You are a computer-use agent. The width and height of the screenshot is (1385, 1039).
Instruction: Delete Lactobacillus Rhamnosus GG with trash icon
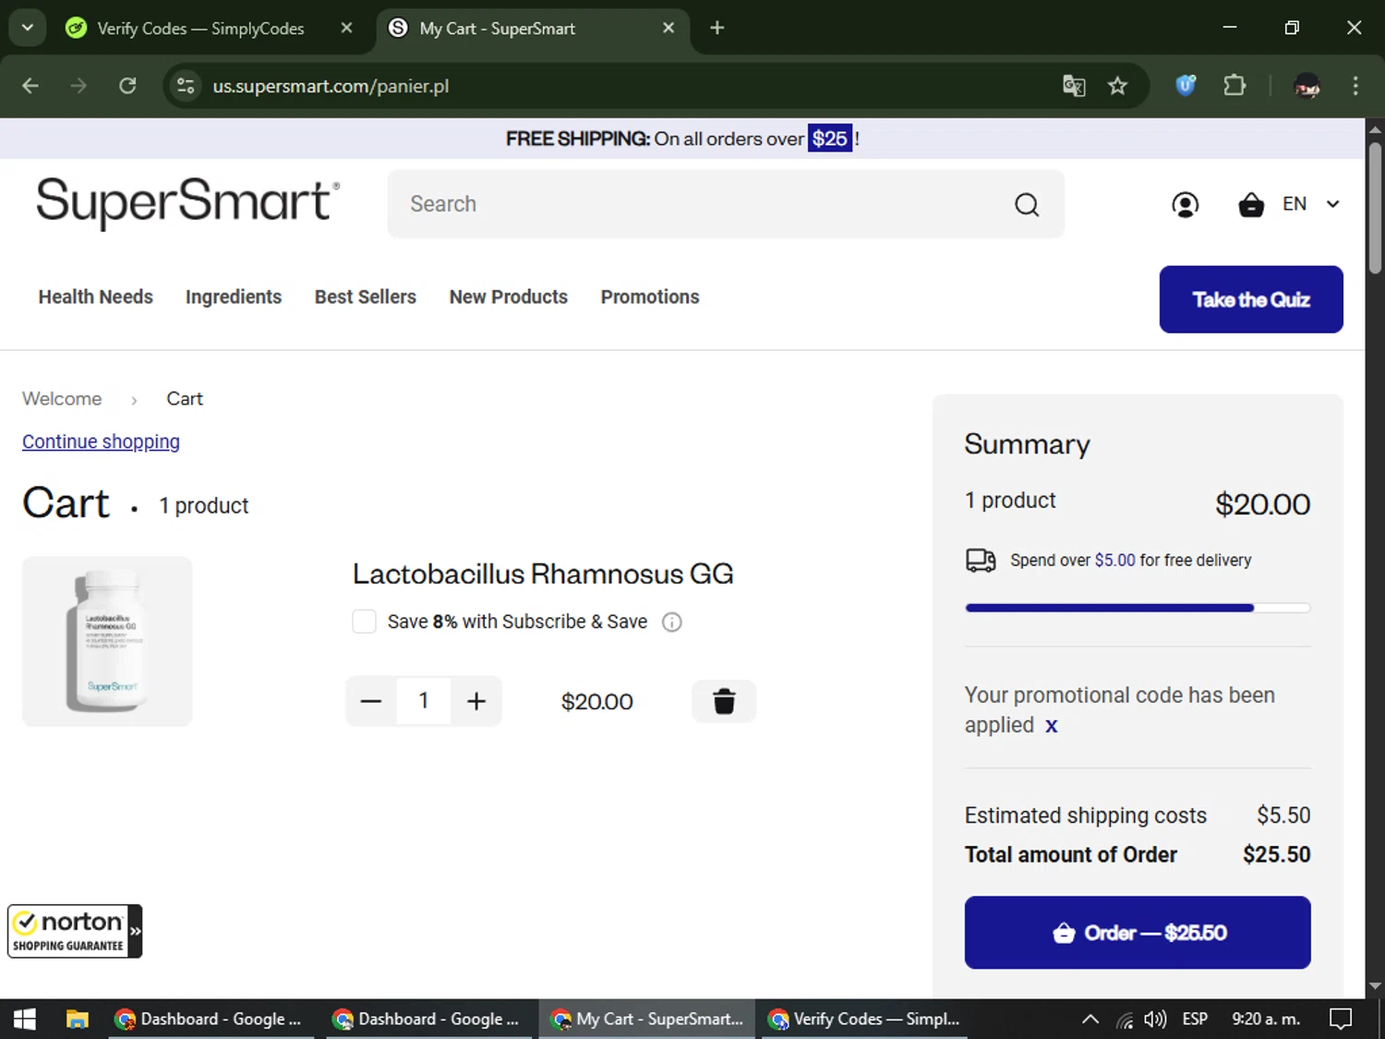click(724, 701)
